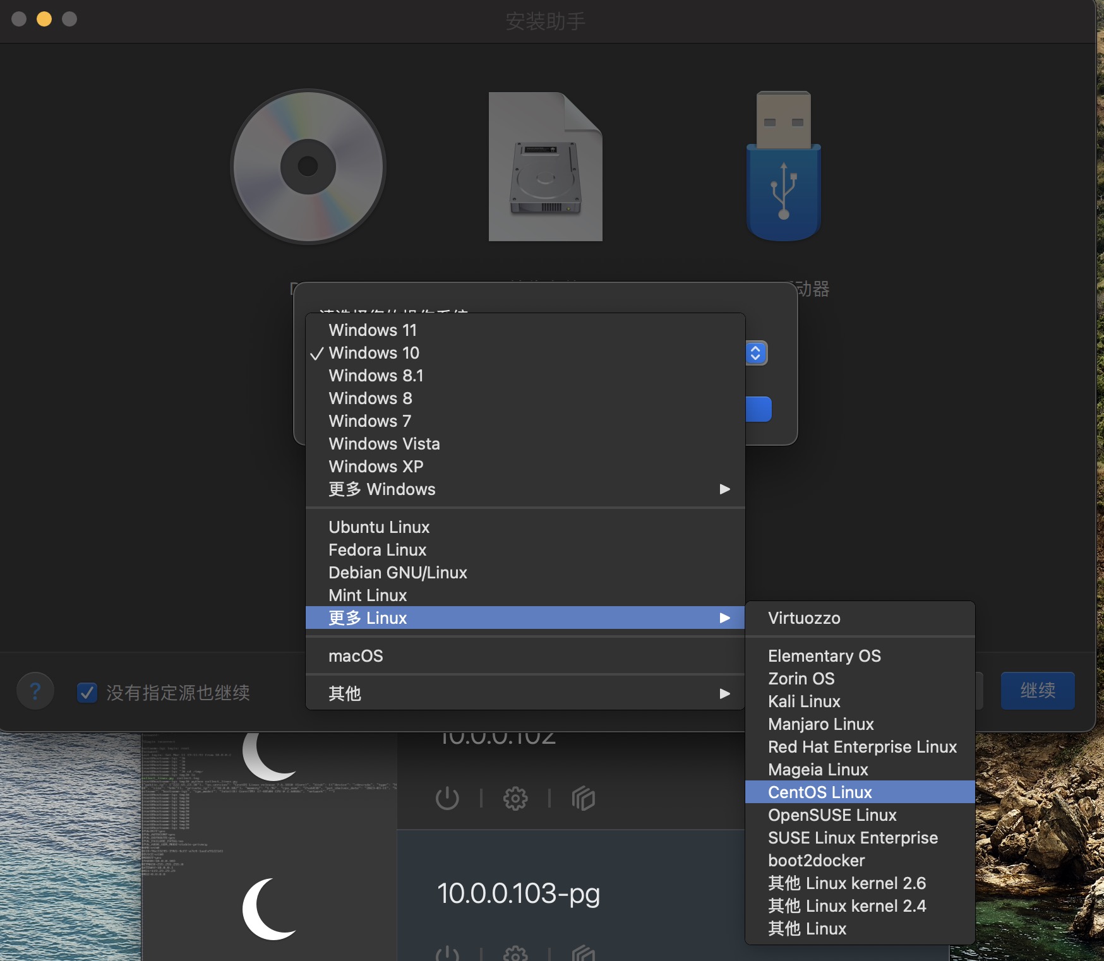Pick the last 其他 Linux entry

pyautogui.click(x=860, y=929)
